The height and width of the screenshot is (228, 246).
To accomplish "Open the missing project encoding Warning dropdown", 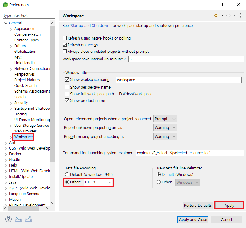I will pyautogui.click(x=165, y=137).
